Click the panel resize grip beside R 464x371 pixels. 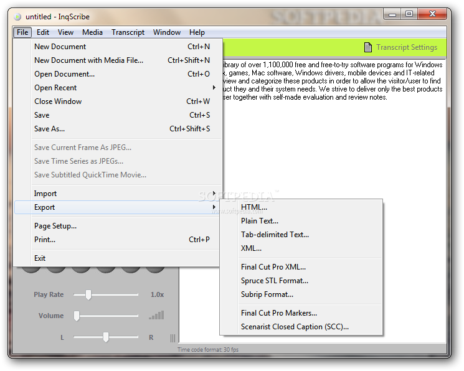[x=173, y=338]
